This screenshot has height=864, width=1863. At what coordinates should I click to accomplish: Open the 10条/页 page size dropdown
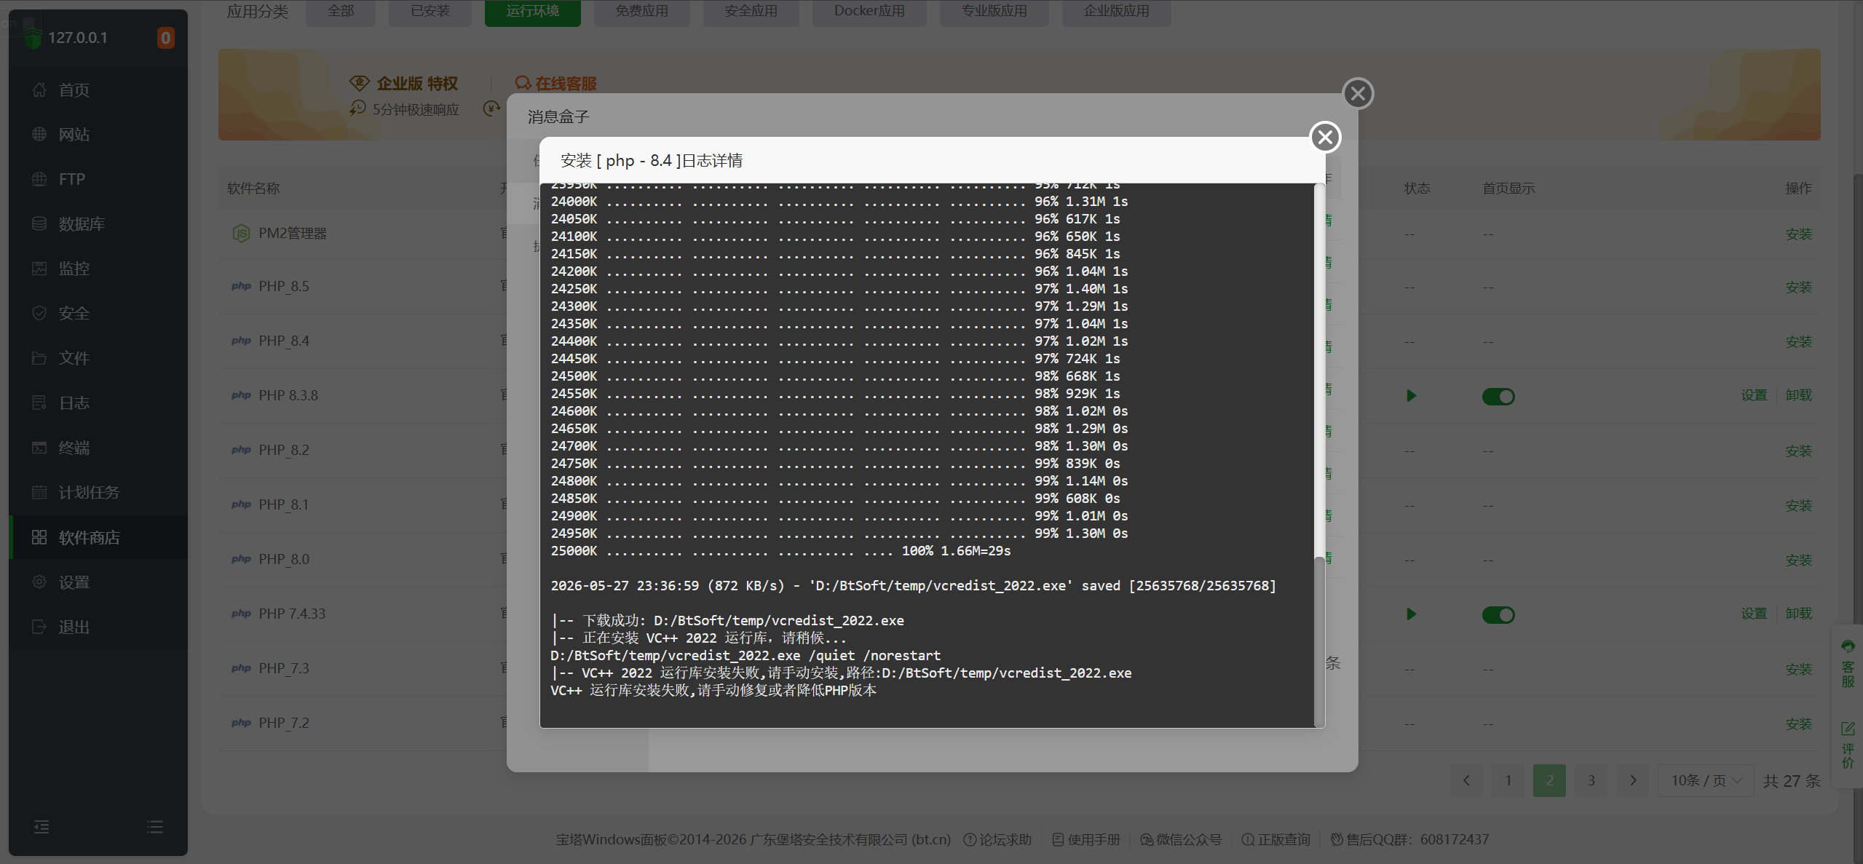point(1706,780)
